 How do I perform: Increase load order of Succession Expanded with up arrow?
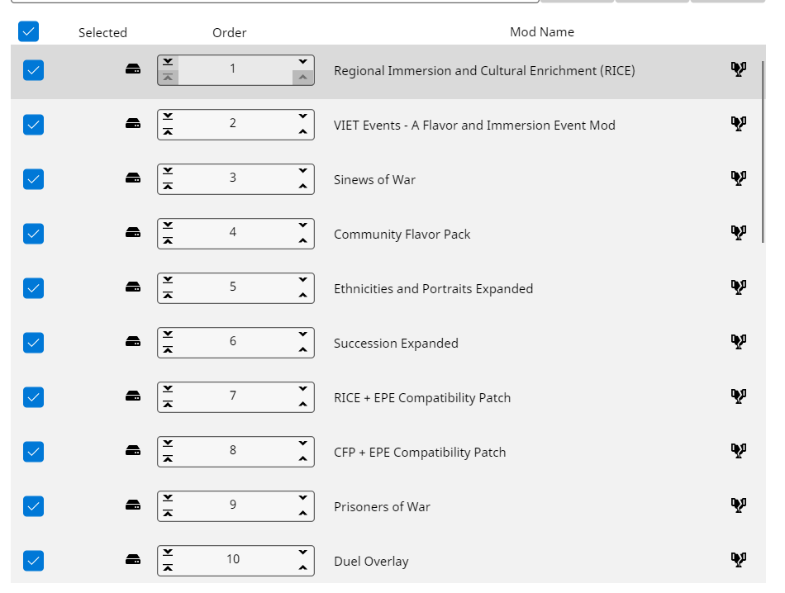(x=303, y=350)
